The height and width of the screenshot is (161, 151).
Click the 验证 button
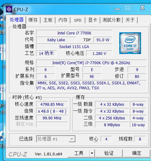(109, 153)
